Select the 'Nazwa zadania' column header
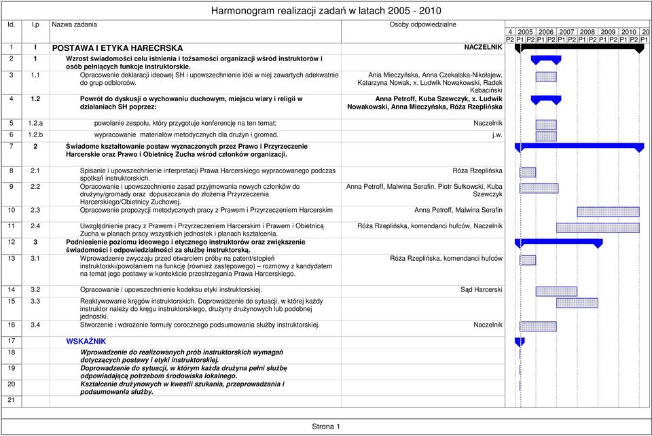Screen dimensions: 652x436 click(75, 24)
